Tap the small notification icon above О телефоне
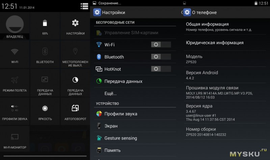This screenshot has width=270, height=160. click(184, 3)
